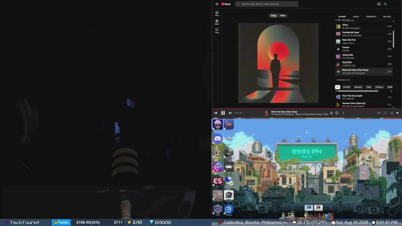402x226 pixels.
Task: Select the 'Pump-up' autoplay filter chip
Action: [379, 87]
